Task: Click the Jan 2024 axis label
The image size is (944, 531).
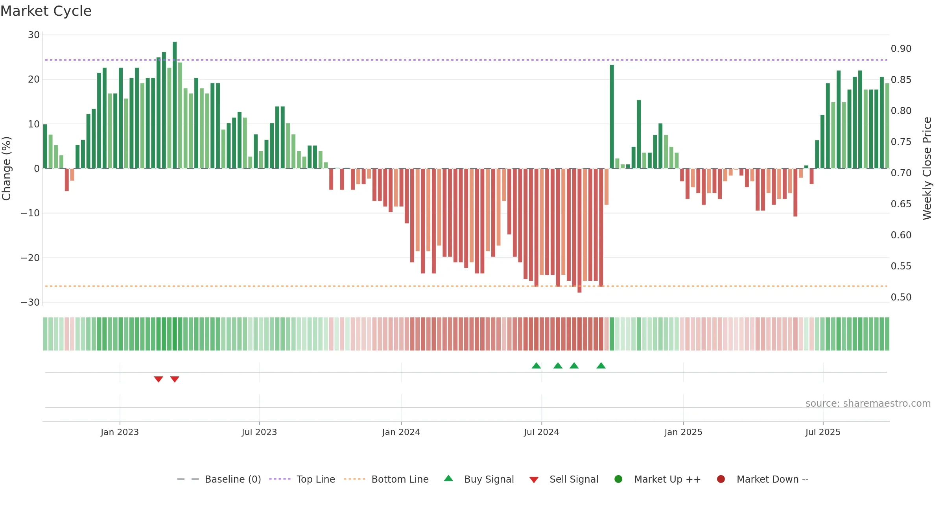Action: point(401,432)
